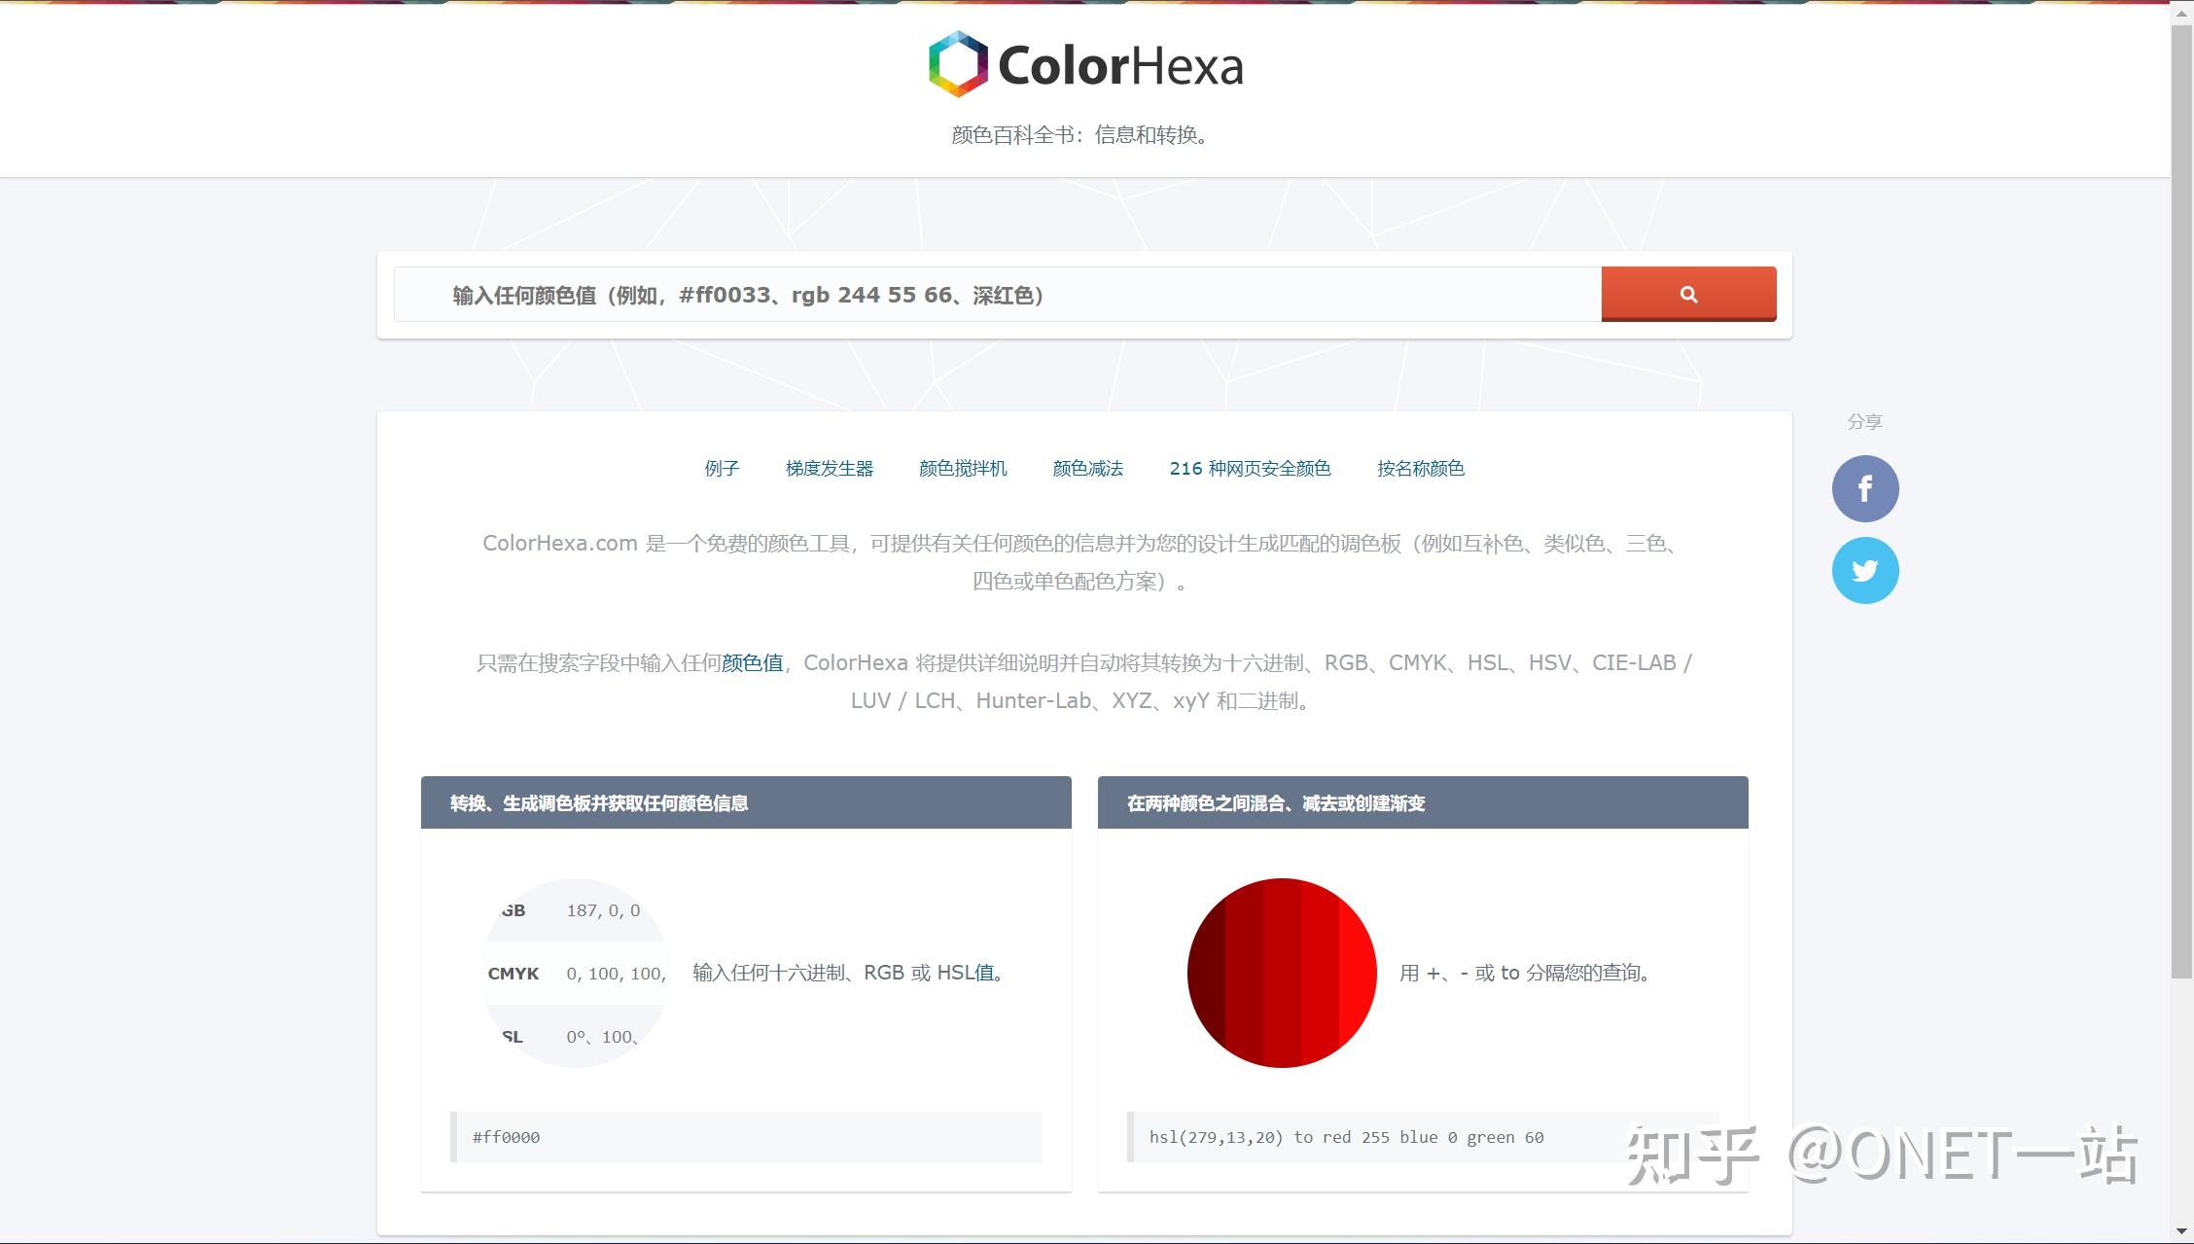The image size is (2194, 1244).
Task: Click the ColorHexa hexagon logo
Action: 958,64
